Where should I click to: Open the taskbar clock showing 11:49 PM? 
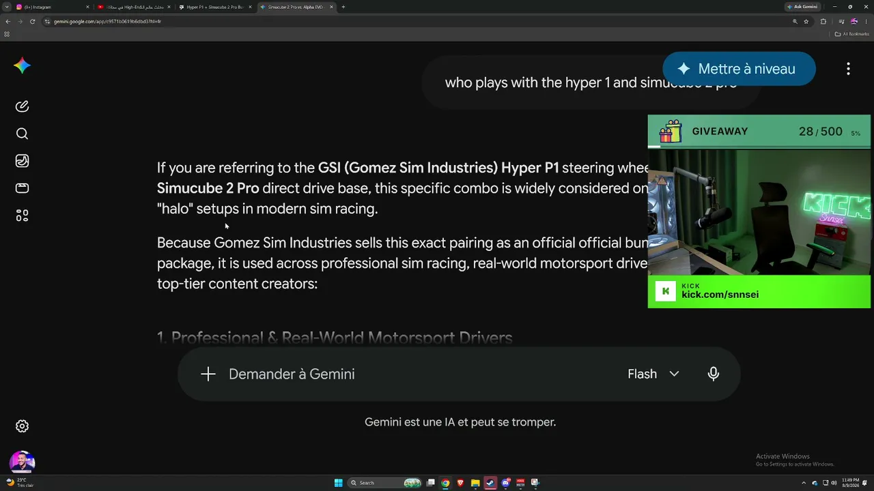click(x=851, y=483)
